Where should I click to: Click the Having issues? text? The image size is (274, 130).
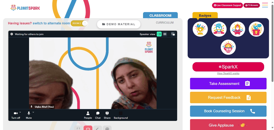[20, 23]
